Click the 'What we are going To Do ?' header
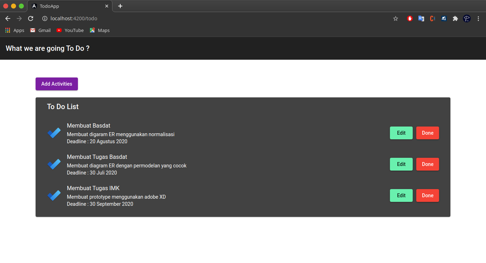 pos(48,48)
